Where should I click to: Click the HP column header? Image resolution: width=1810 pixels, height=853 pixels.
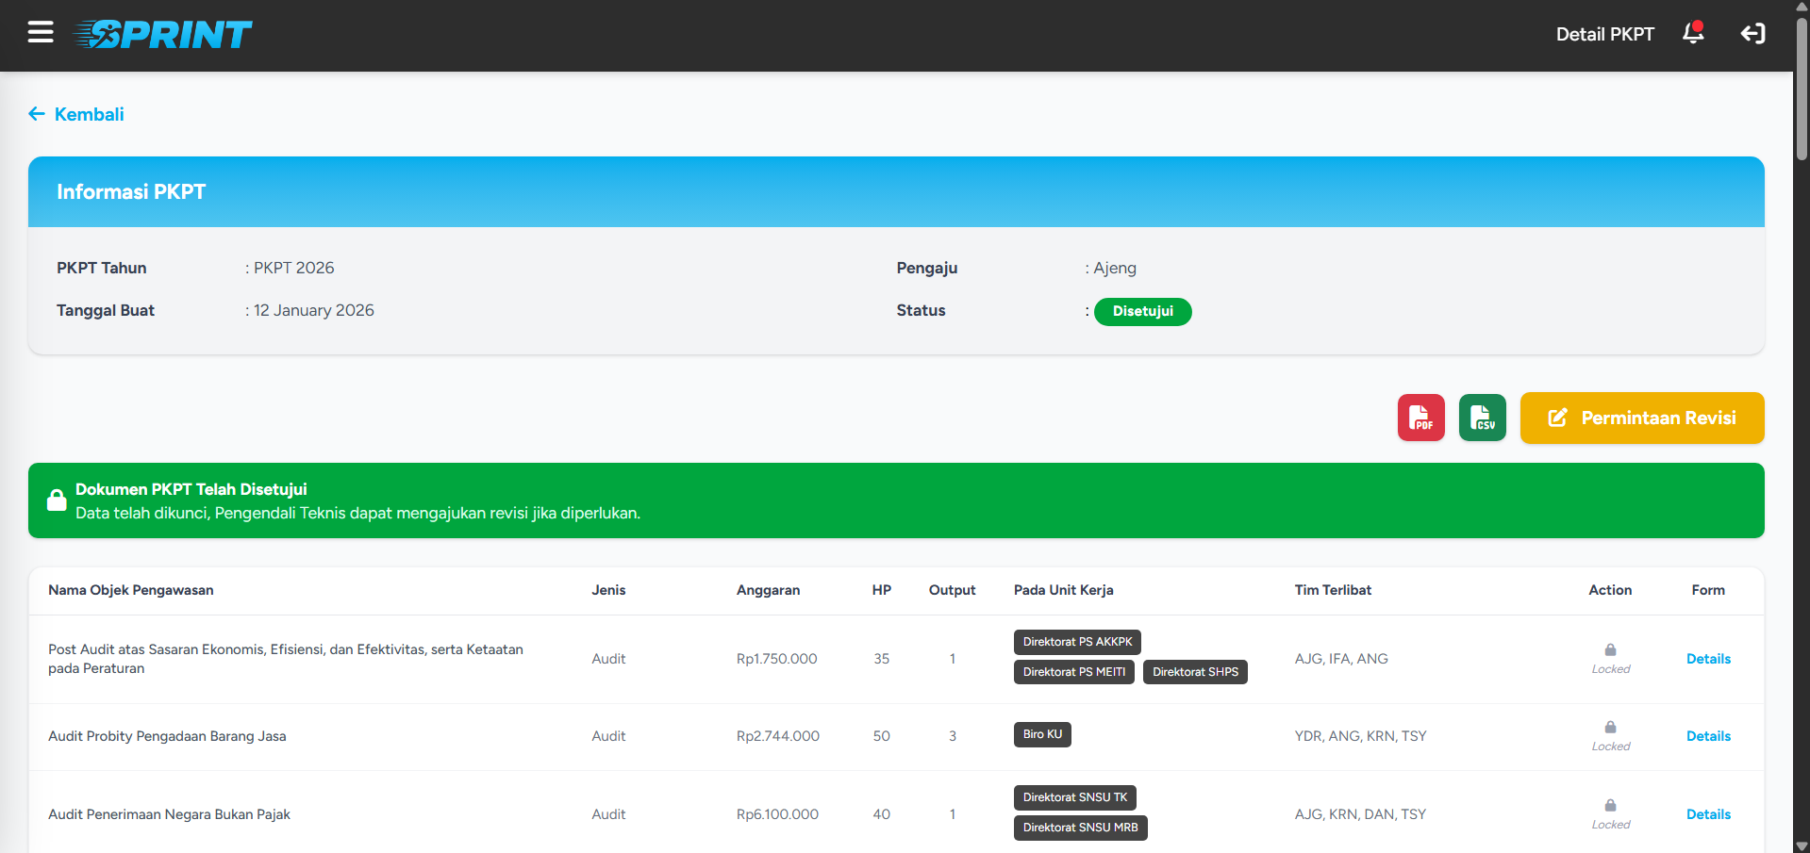(x=882, y=590)
